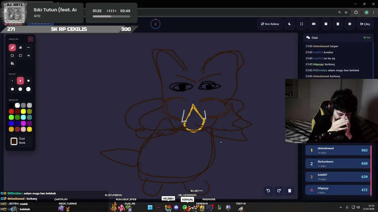Select the paint bucket fill tool
The height and width of the screenshot is (212, 378).
click(x=12, y=63)
